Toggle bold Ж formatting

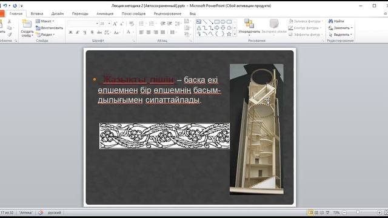70,32
